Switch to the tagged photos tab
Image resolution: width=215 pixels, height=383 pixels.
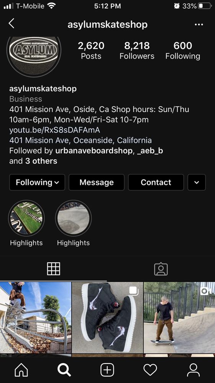[161, 269]
